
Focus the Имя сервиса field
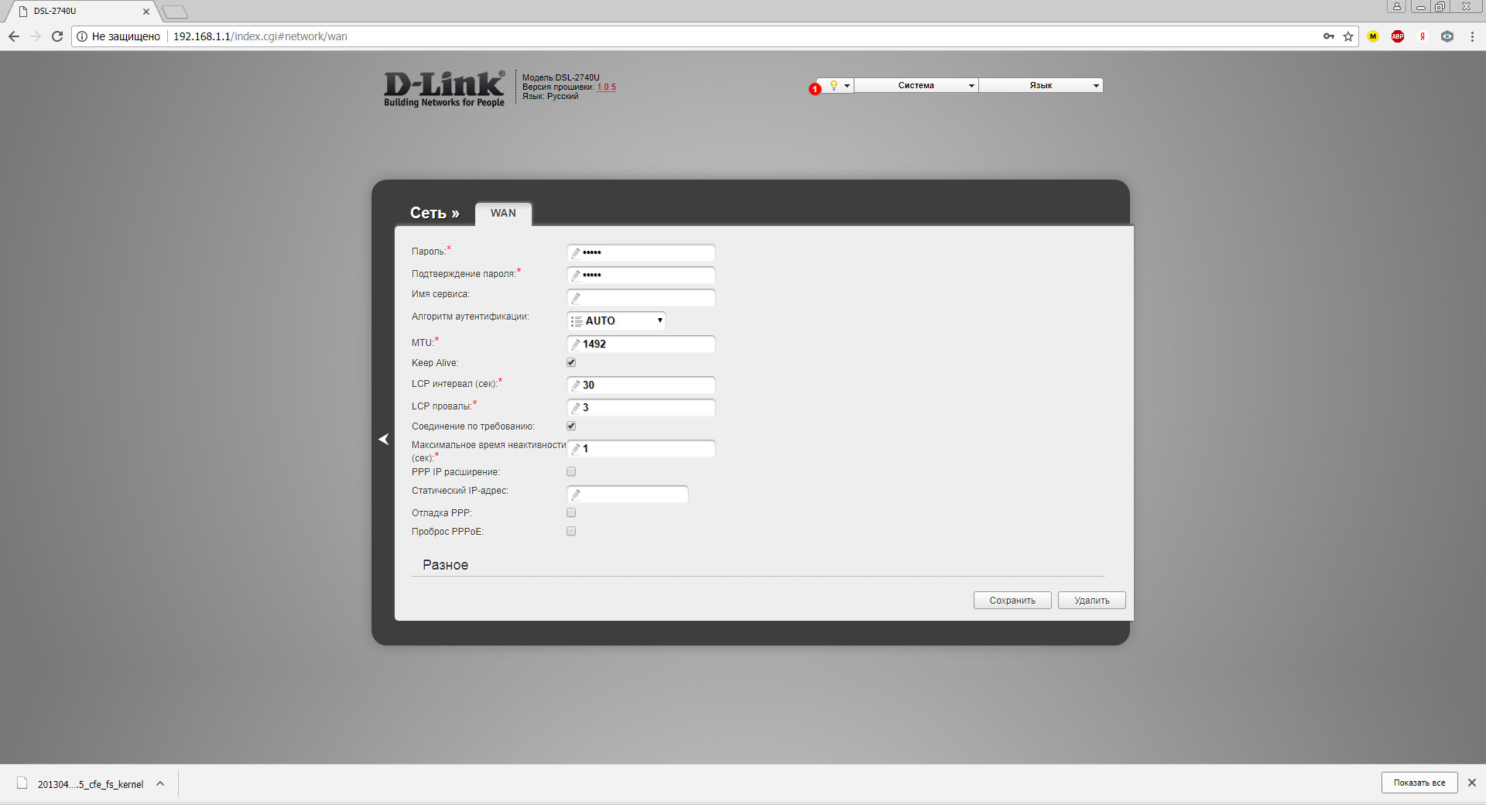pos(641,297)
